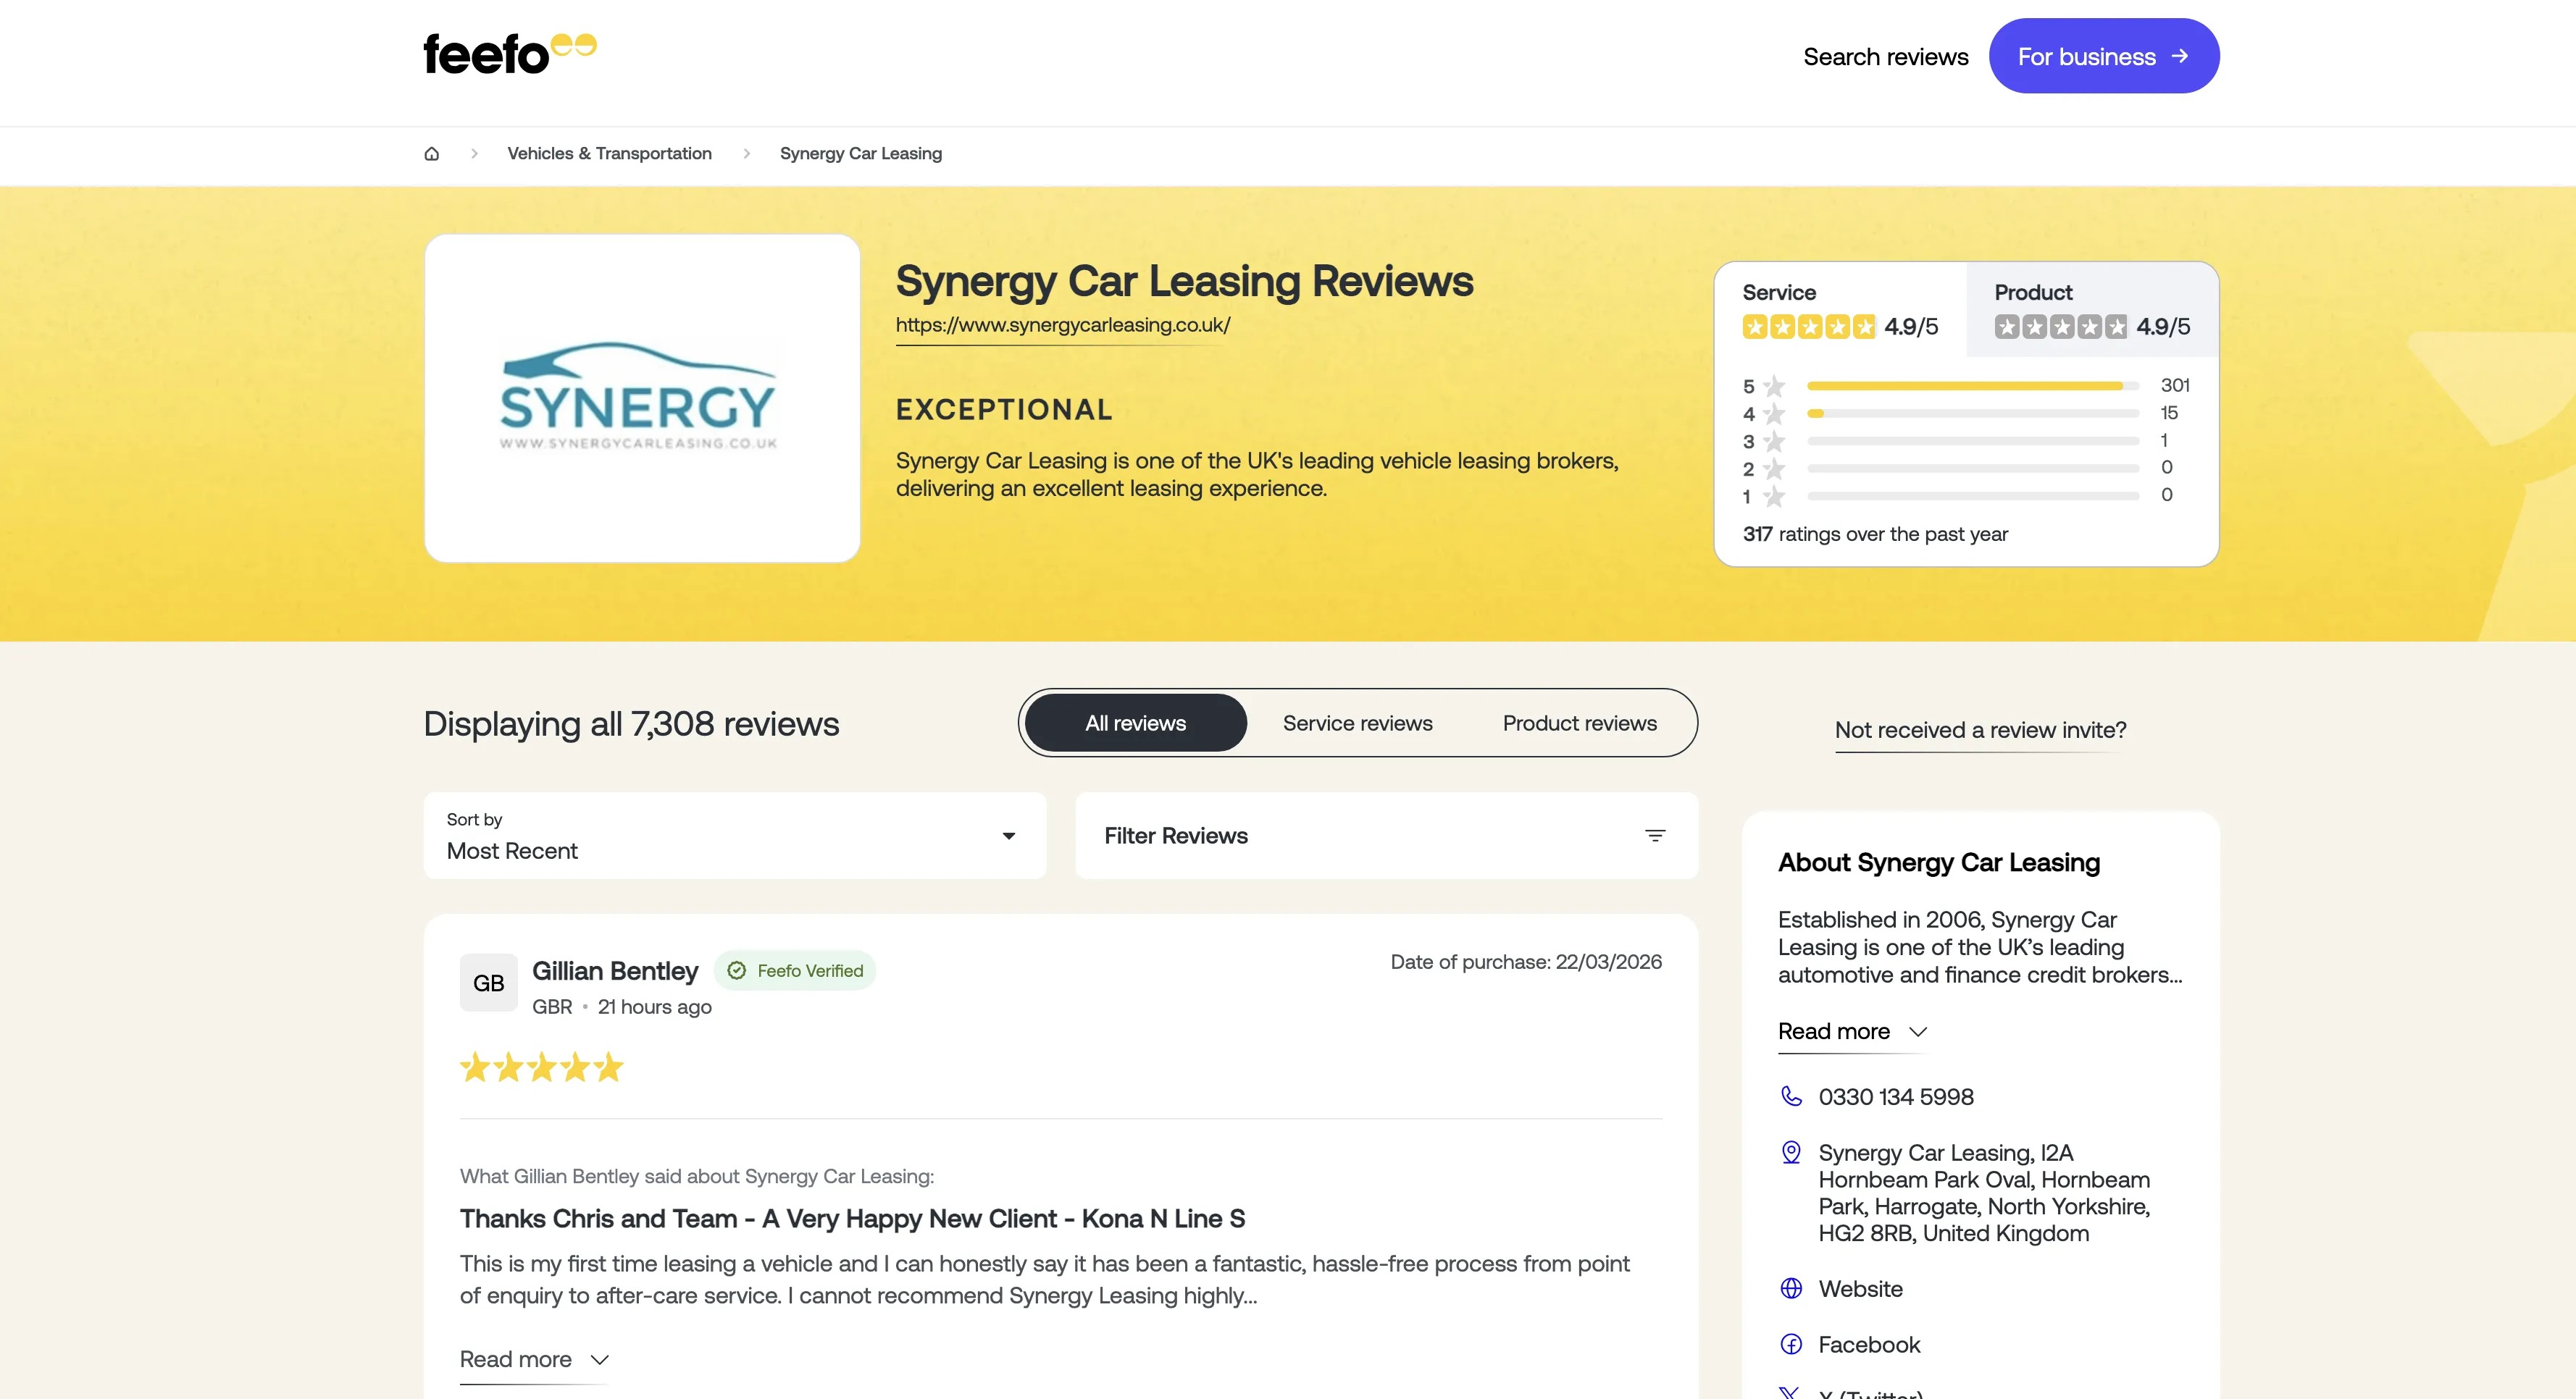Click the 4 star rating bar

[1972, 413]
